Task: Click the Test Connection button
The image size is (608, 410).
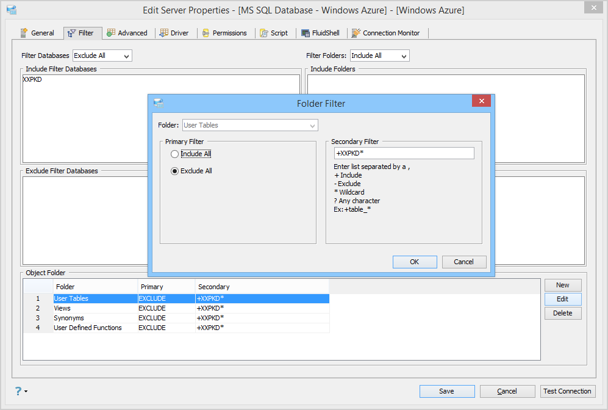Action: coord(567,391)
